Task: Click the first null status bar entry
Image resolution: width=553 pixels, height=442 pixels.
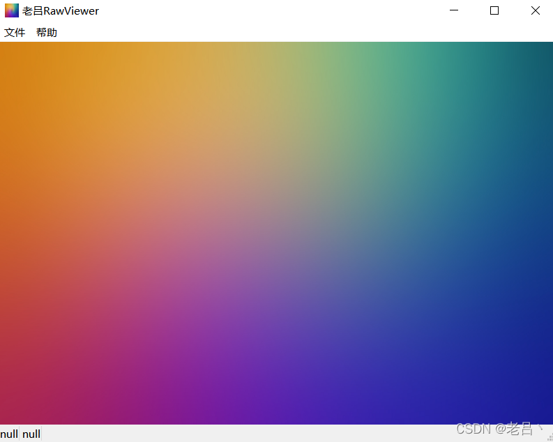Action: point(9,434)
